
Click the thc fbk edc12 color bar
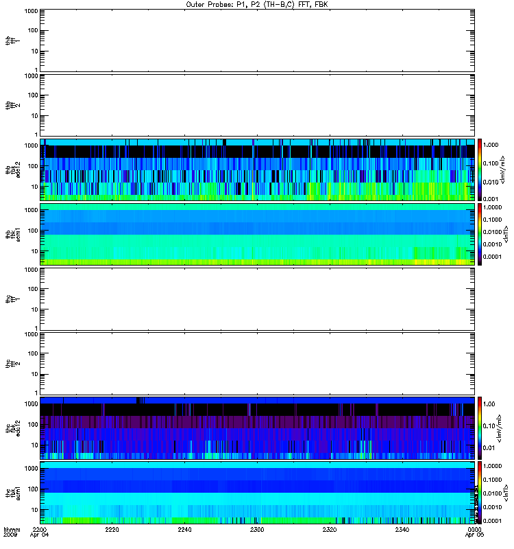pos(479,428)
